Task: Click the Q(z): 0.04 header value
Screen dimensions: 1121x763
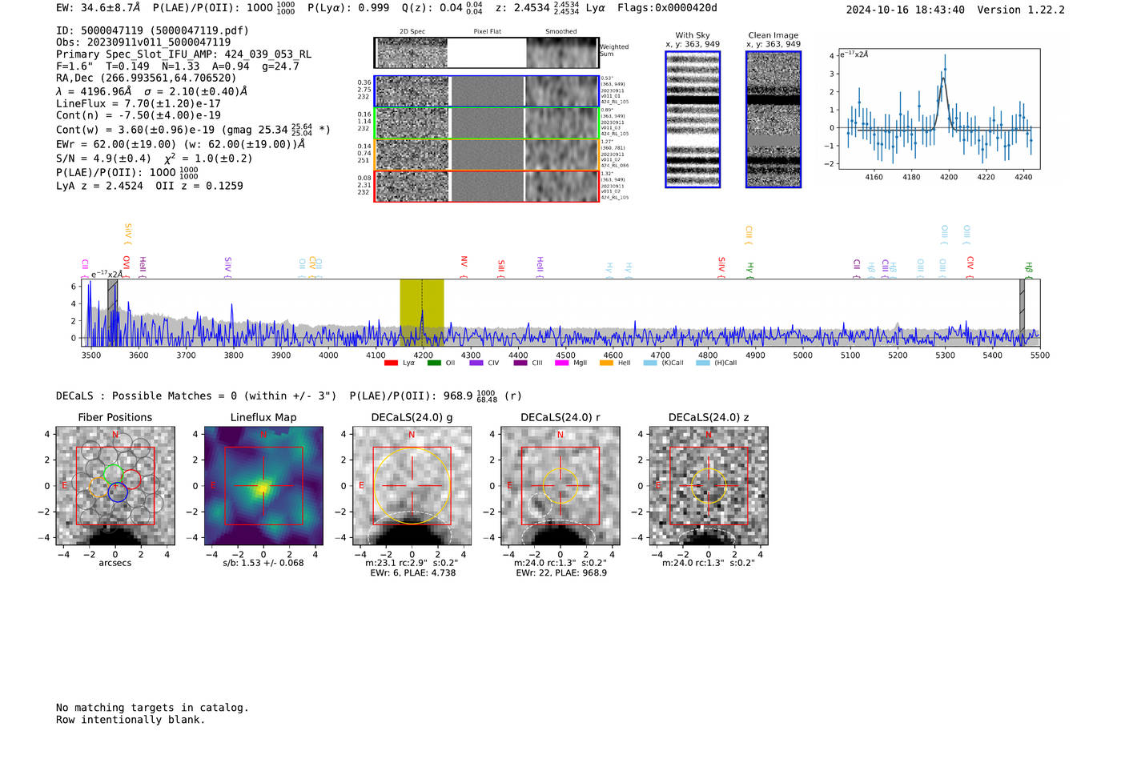Action: pos(444,8)
